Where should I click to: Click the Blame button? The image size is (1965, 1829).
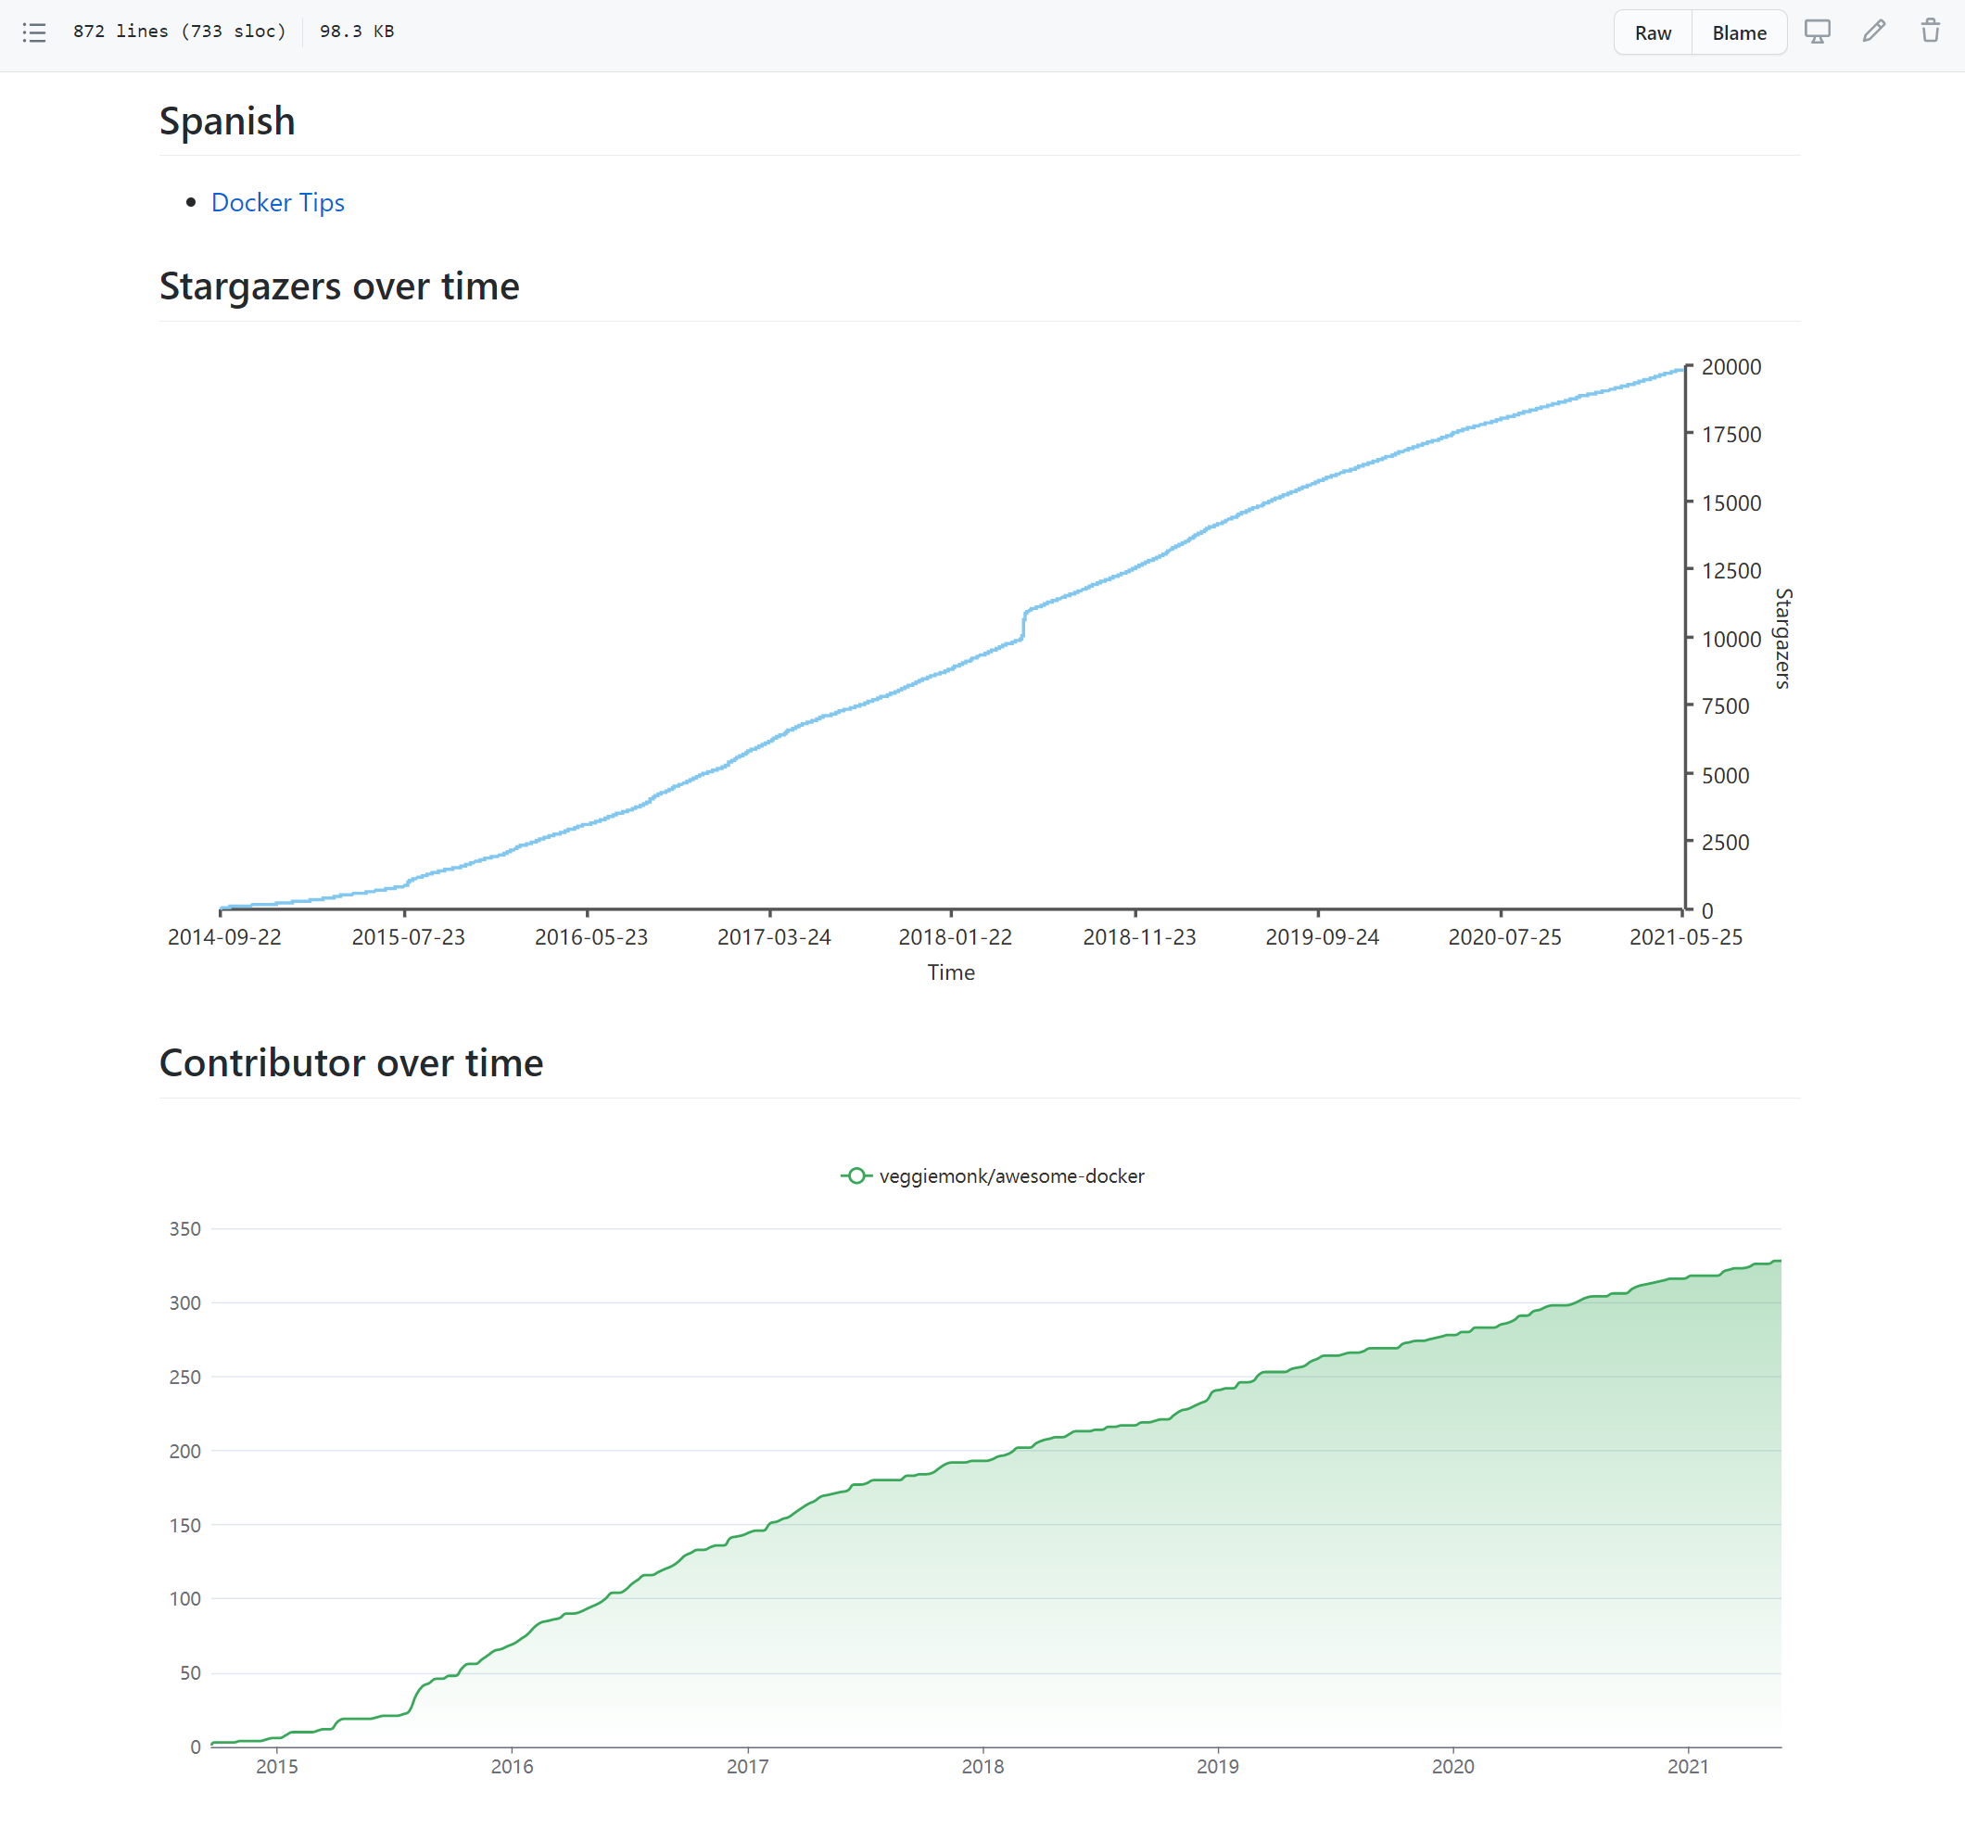tap(1738, 32)
